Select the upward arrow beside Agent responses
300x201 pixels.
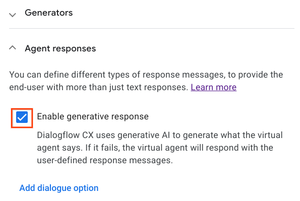pyautogui.click(x=13, y=48)
